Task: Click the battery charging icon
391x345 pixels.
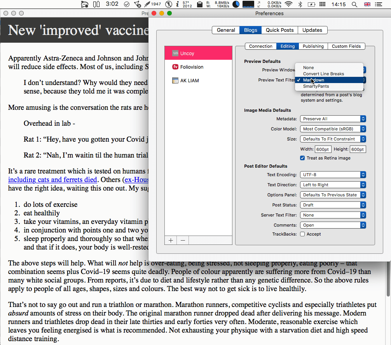Action: tap(311, 4)
